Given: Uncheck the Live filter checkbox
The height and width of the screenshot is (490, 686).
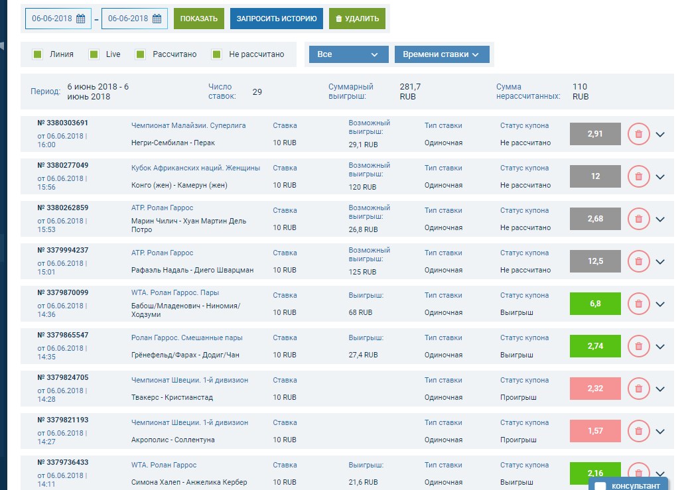Looking at the screenshot, I should coord(94,54).
